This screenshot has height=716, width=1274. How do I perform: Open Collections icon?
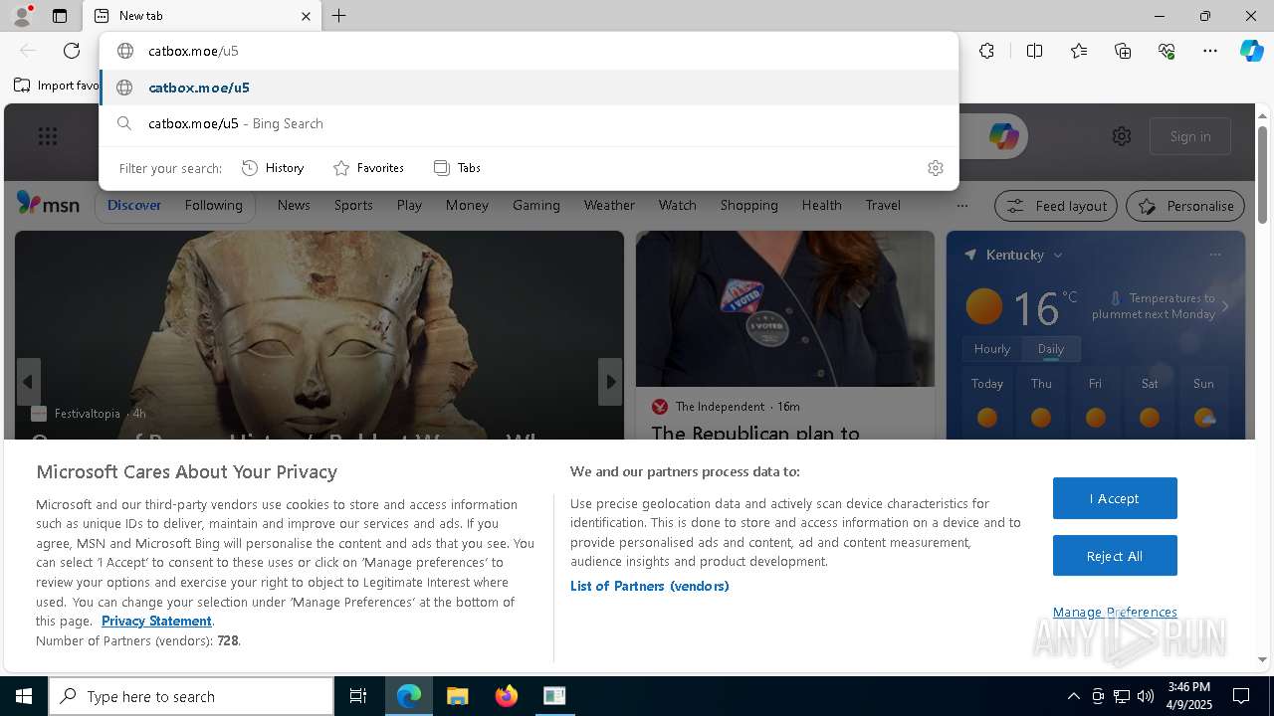click(x=1123, y=51)
